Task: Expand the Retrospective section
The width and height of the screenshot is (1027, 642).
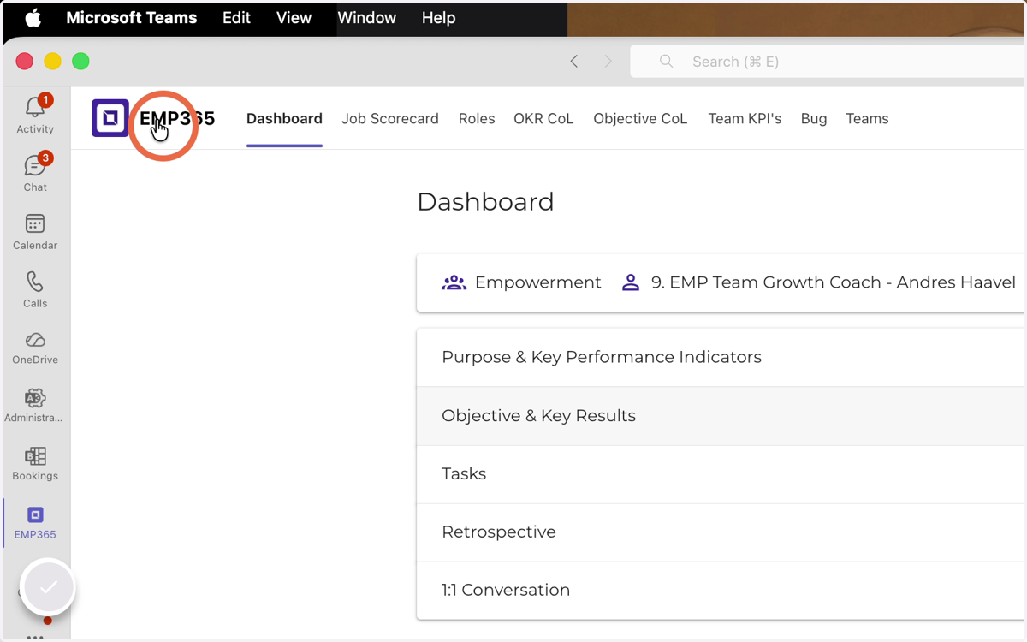Action: click(721, 532)
